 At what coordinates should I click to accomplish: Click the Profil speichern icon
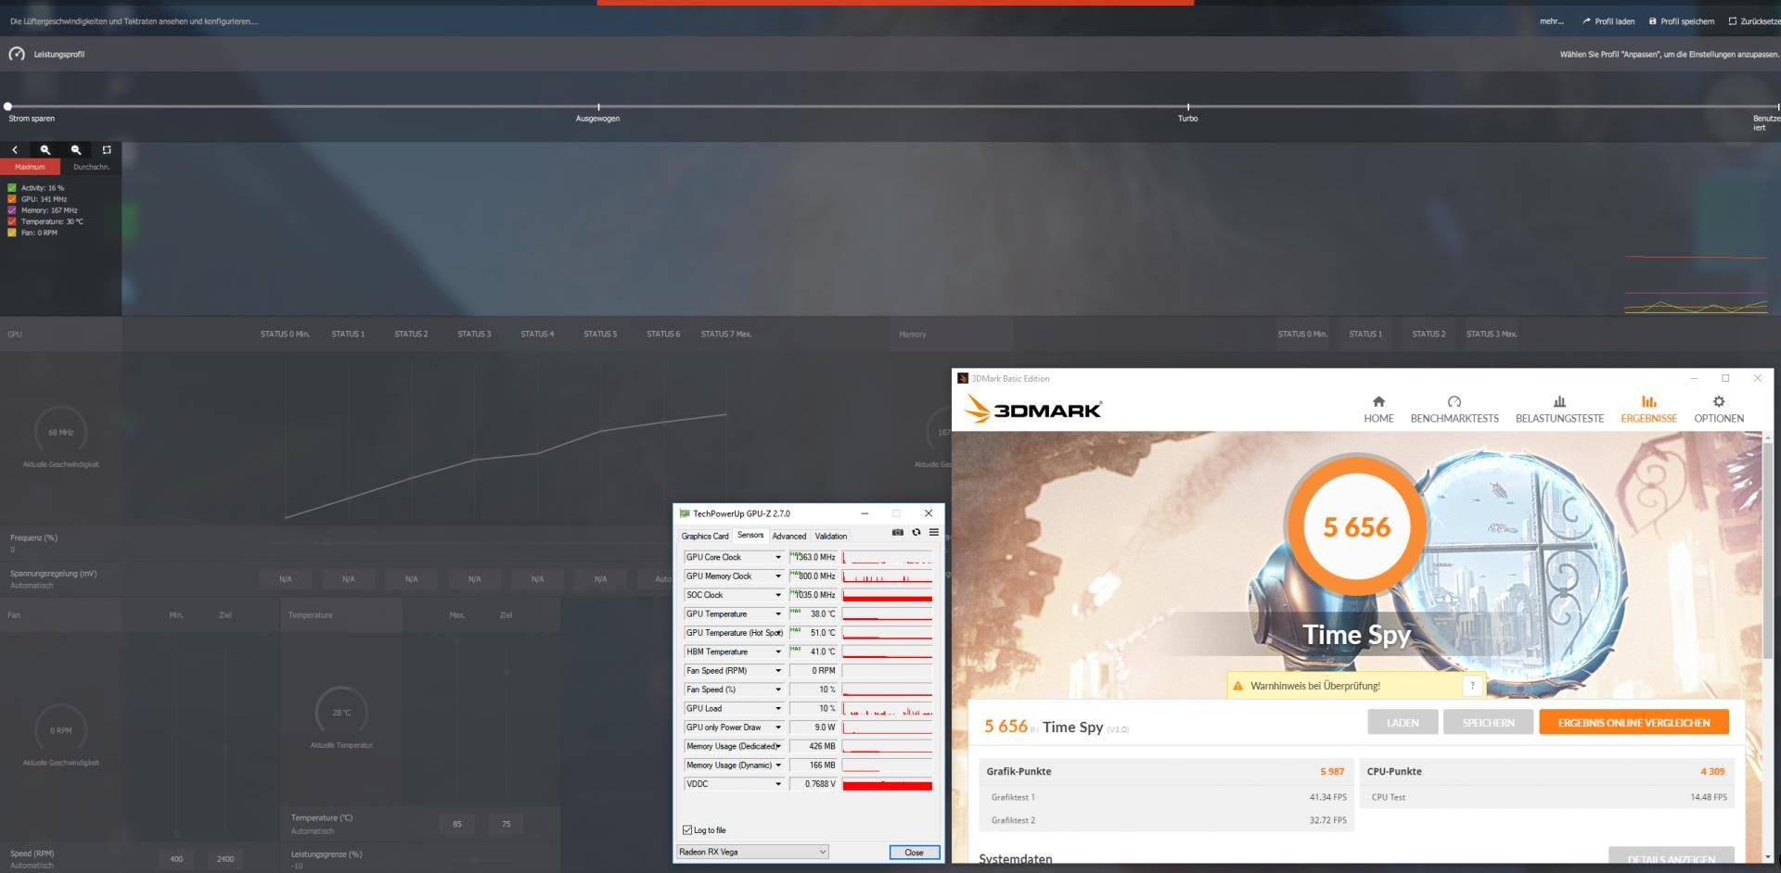tap(1652, 21)
